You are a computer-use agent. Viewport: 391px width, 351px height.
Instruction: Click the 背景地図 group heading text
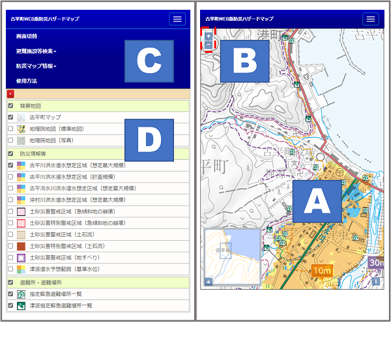(x=30, y=106)
